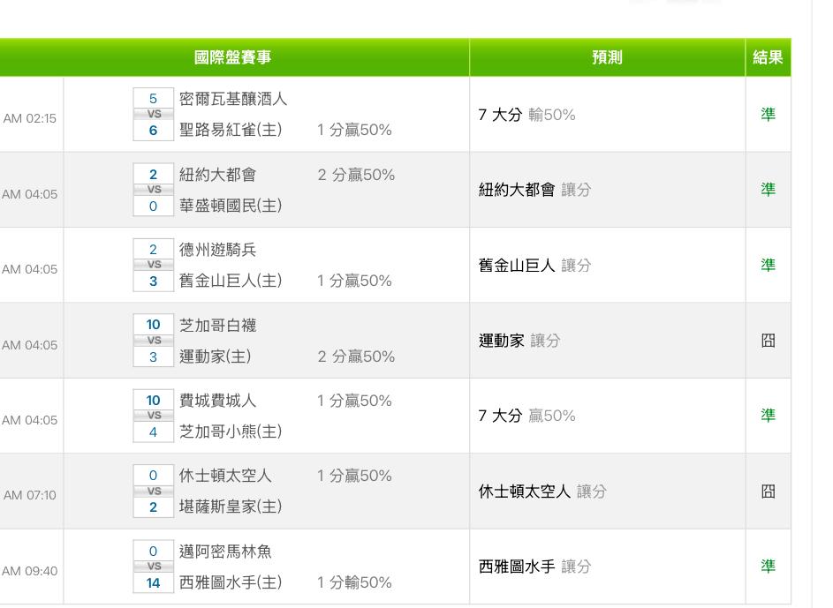The width and height of the screenshot is (833, 608).
Task: Click the 結果 column header
Action: pyautogui.click(x=769, y=57)
